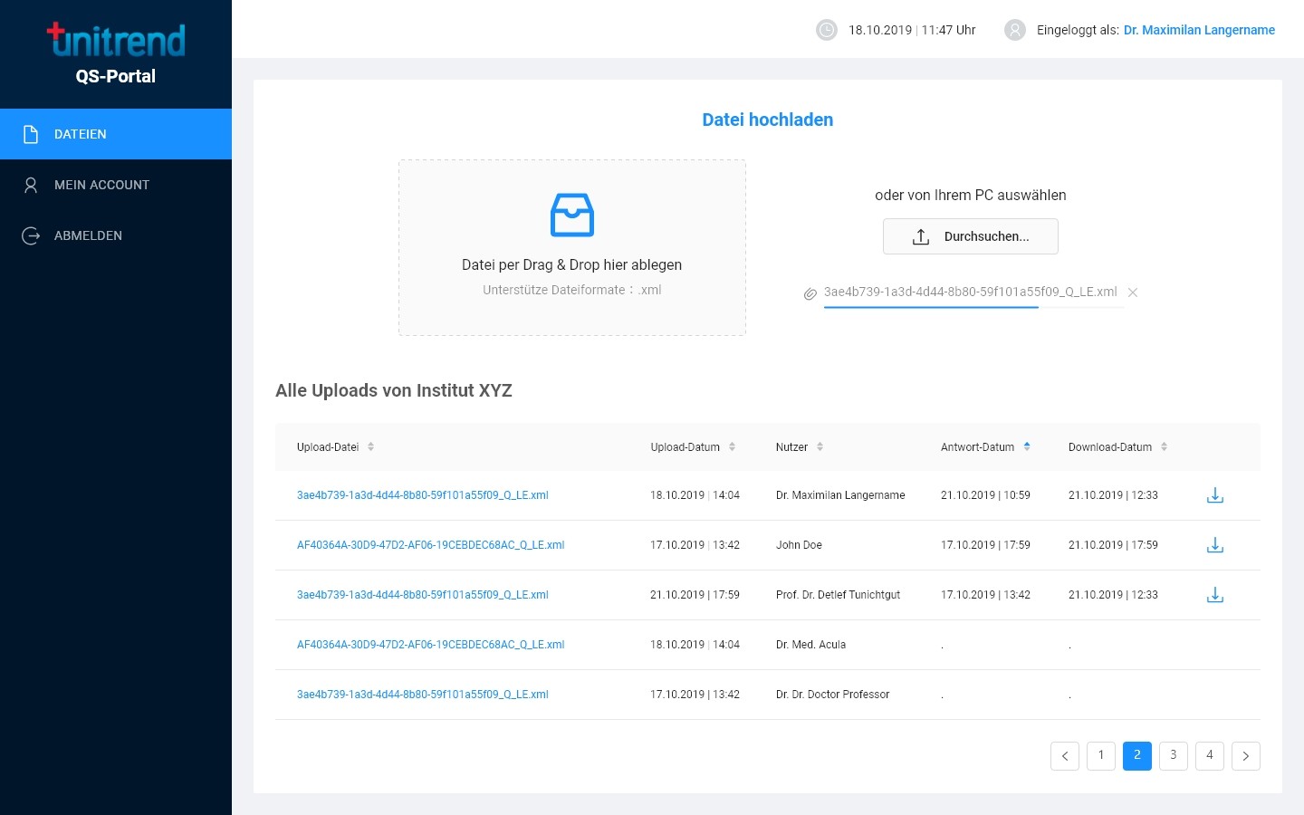Click download icon in John Doe row
The image size is (1304, 815).
pyautogui.click(x=1215, y=545)
